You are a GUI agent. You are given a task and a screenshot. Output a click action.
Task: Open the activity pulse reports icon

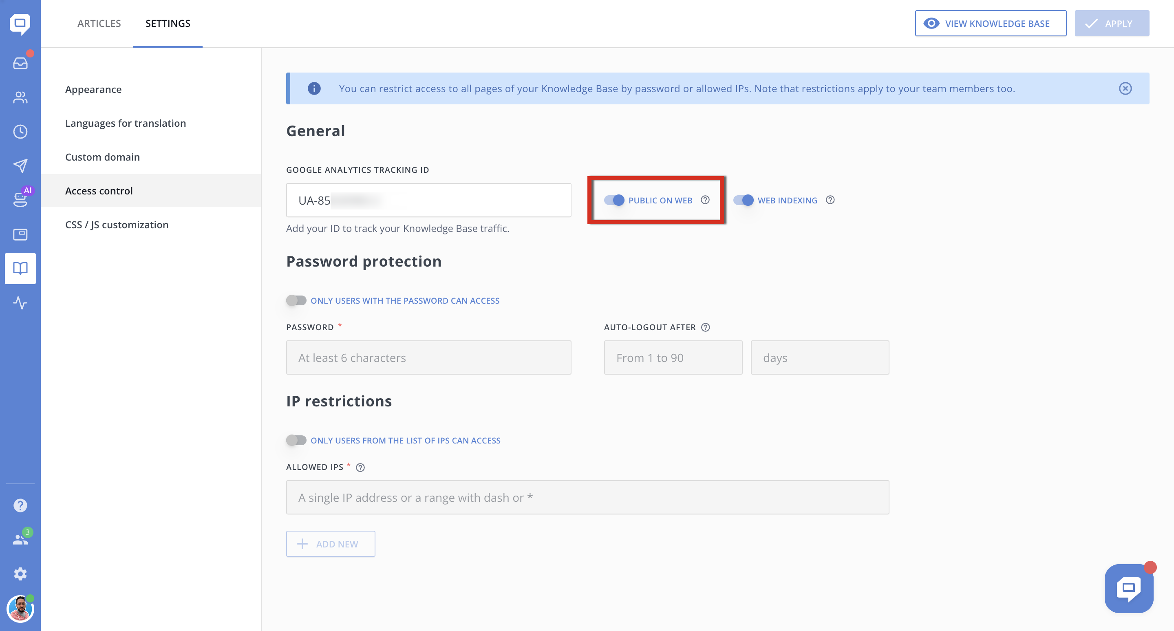[x=20, y=302]
